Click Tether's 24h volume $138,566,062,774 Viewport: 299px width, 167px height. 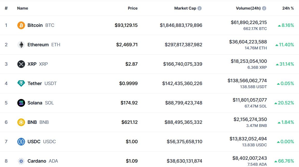pyautogui.click(x=247, y=81)
